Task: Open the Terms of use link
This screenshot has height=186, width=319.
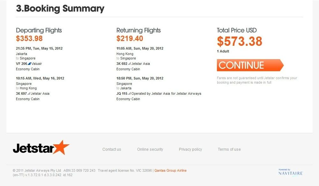Action: pyautogui.click(x=229, y=149)
